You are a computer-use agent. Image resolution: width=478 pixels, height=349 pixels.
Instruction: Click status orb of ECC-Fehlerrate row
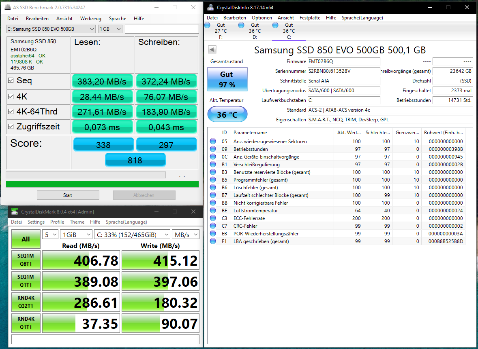click(x=213, y=218)
